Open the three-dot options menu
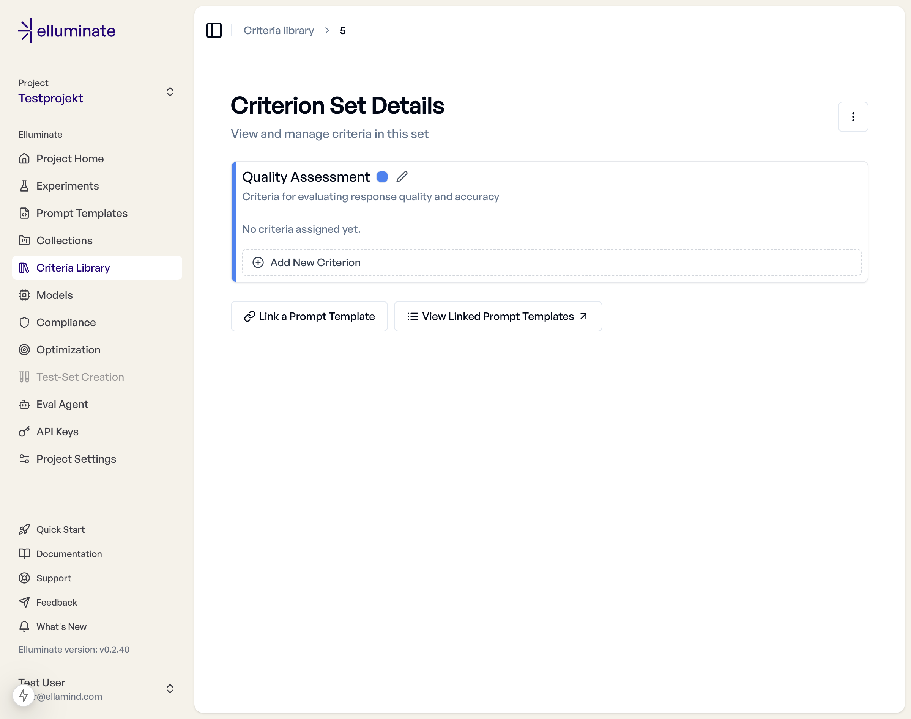Screen dimensions: 911x719 coord(853,116)
